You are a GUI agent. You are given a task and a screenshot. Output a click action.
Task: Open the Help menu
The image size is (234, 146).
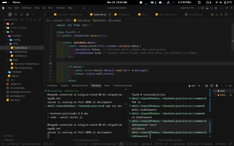(x=70, y=8)
